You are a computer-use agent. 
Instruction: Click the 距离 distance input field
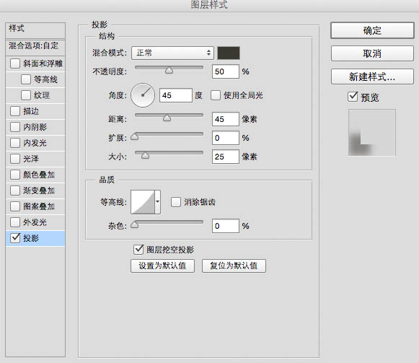(226, 119)
